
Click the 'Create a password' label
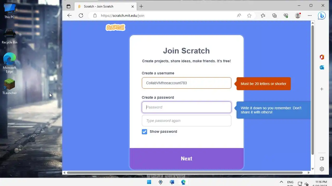[x=158, y=97]
